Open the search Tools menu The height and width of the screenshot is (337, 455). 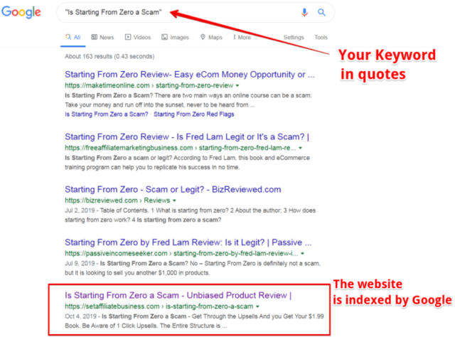click(321, 37)
